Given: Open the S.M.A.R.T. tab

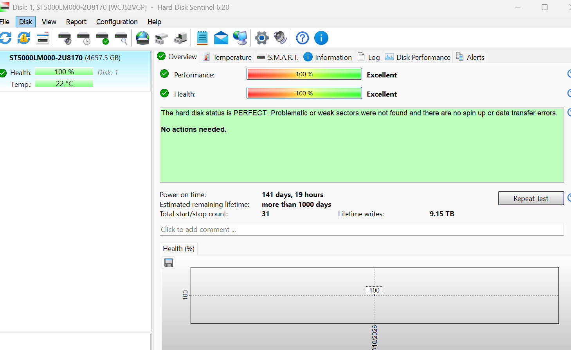Looking at the screenshot, I should tap(277, 57).
